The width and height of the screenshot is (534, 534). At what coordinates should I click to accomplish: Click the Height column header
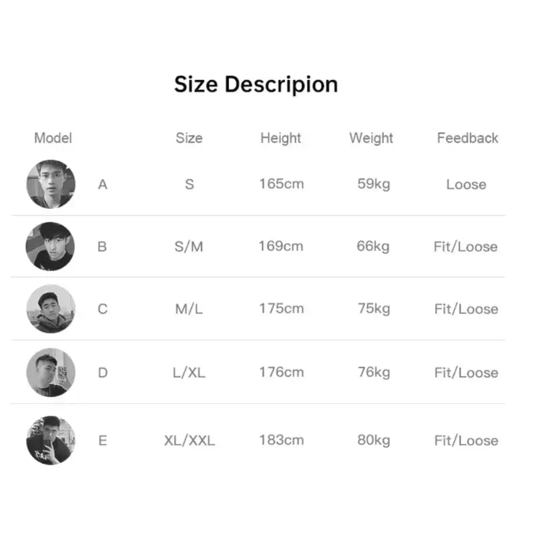point(280,139)
